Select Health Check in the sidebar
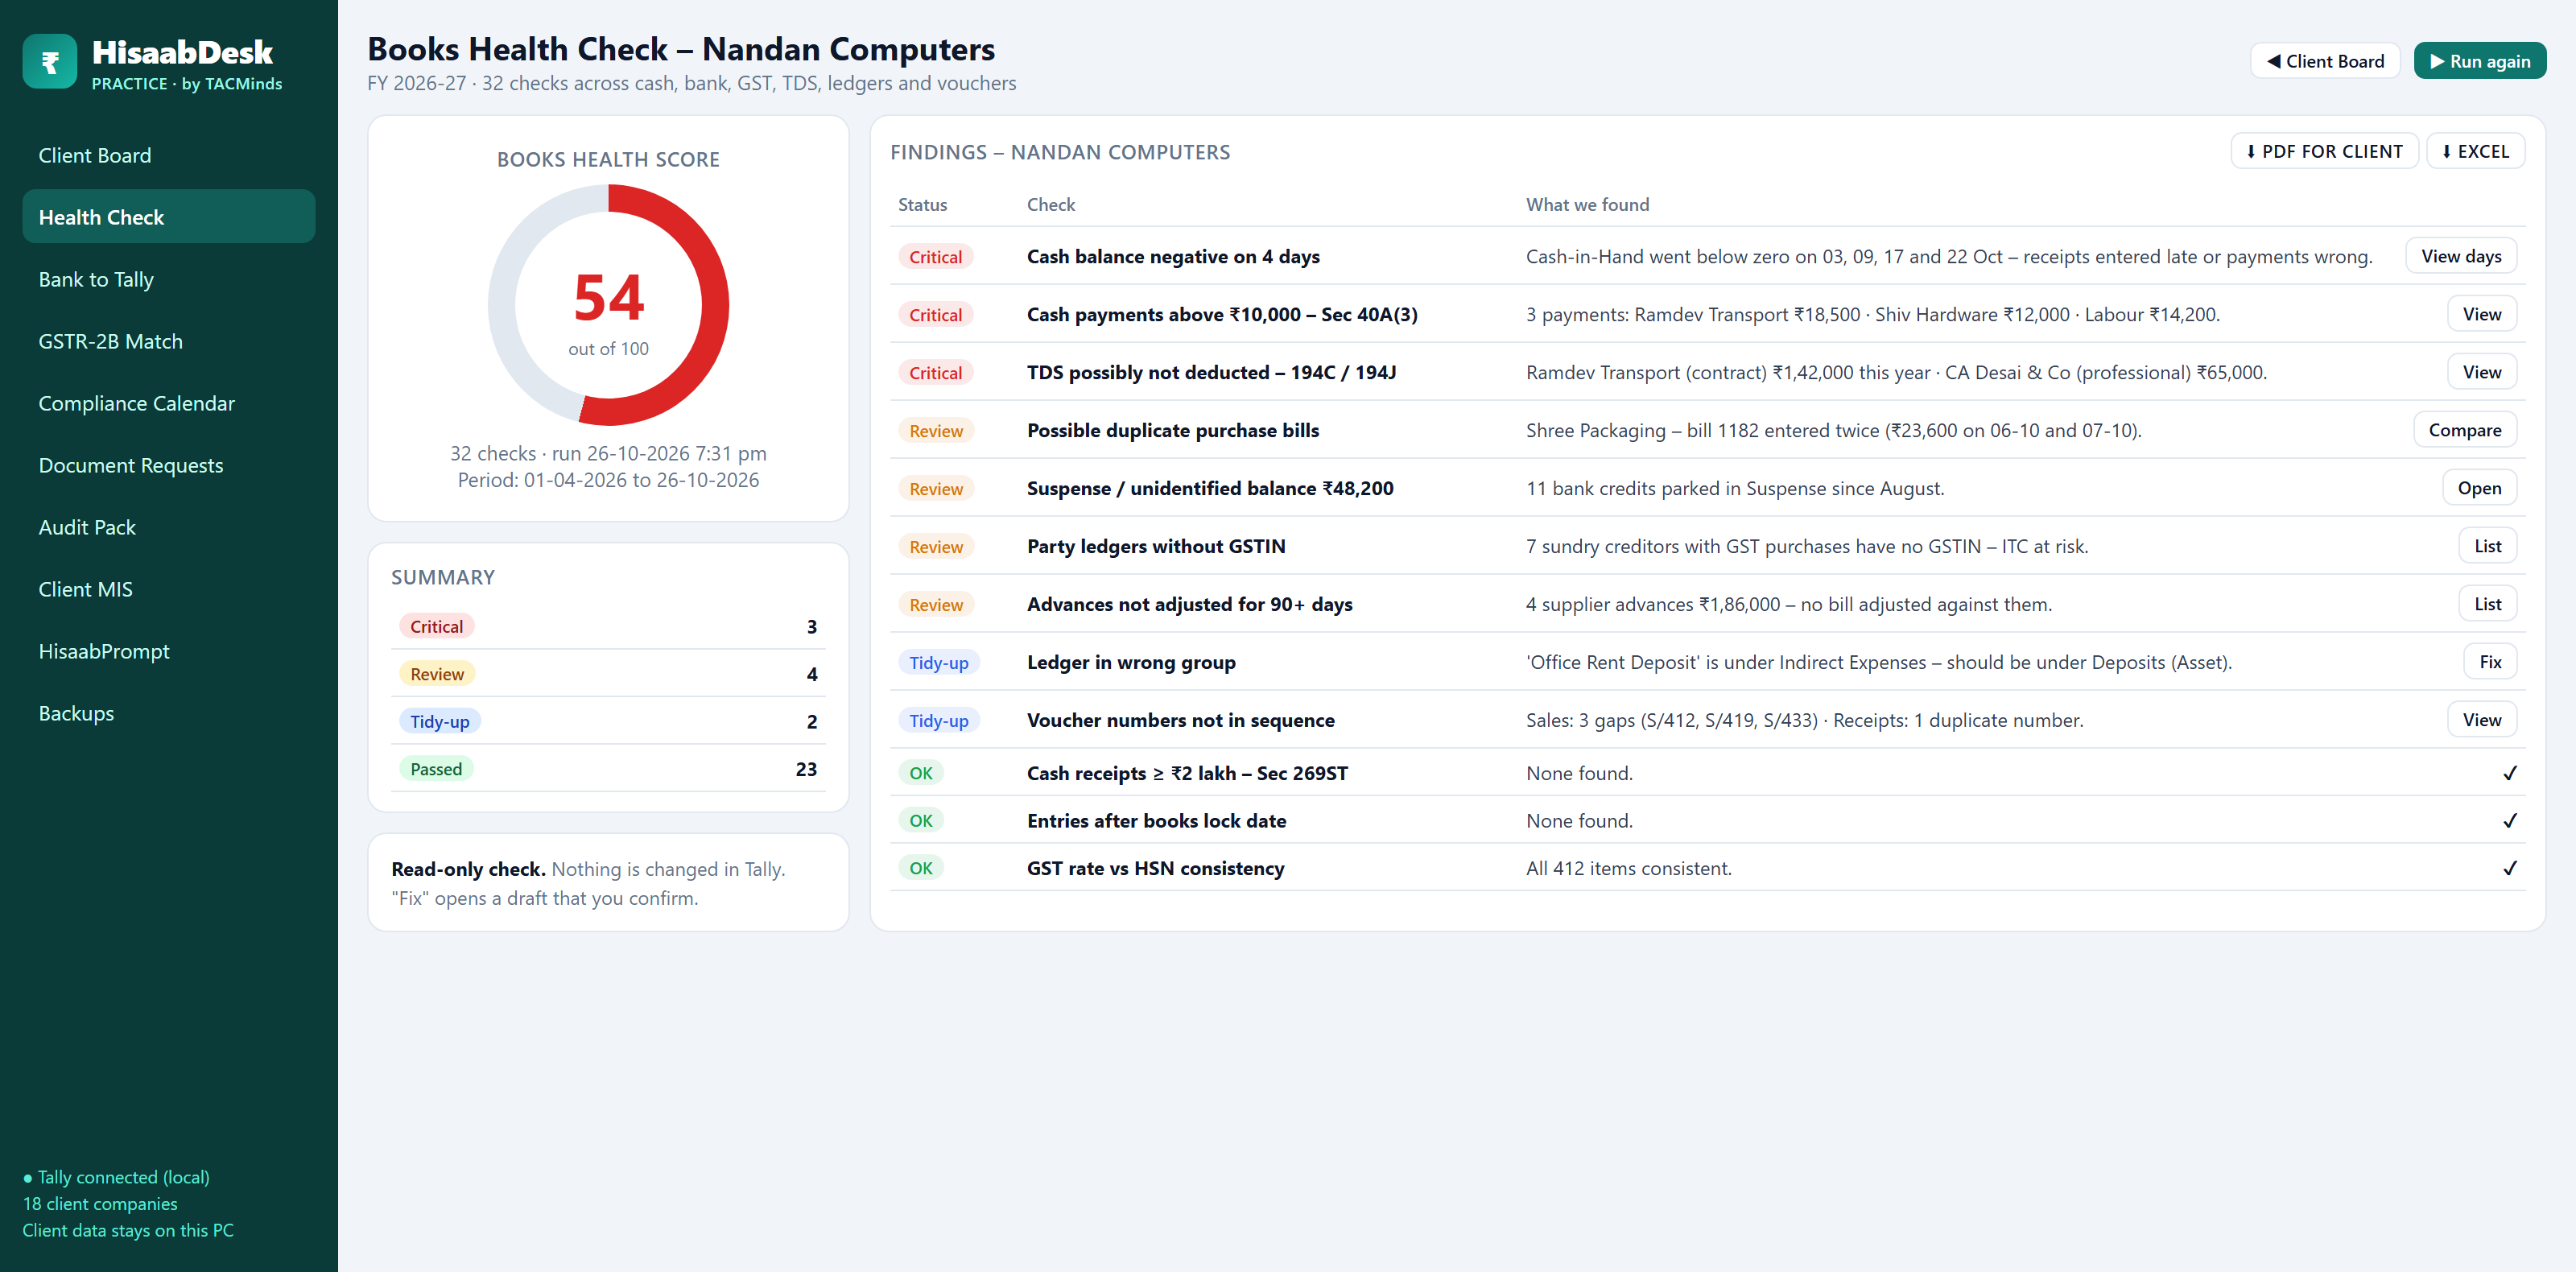This screenshot has height=1272, width=2576. coord(168,217)
